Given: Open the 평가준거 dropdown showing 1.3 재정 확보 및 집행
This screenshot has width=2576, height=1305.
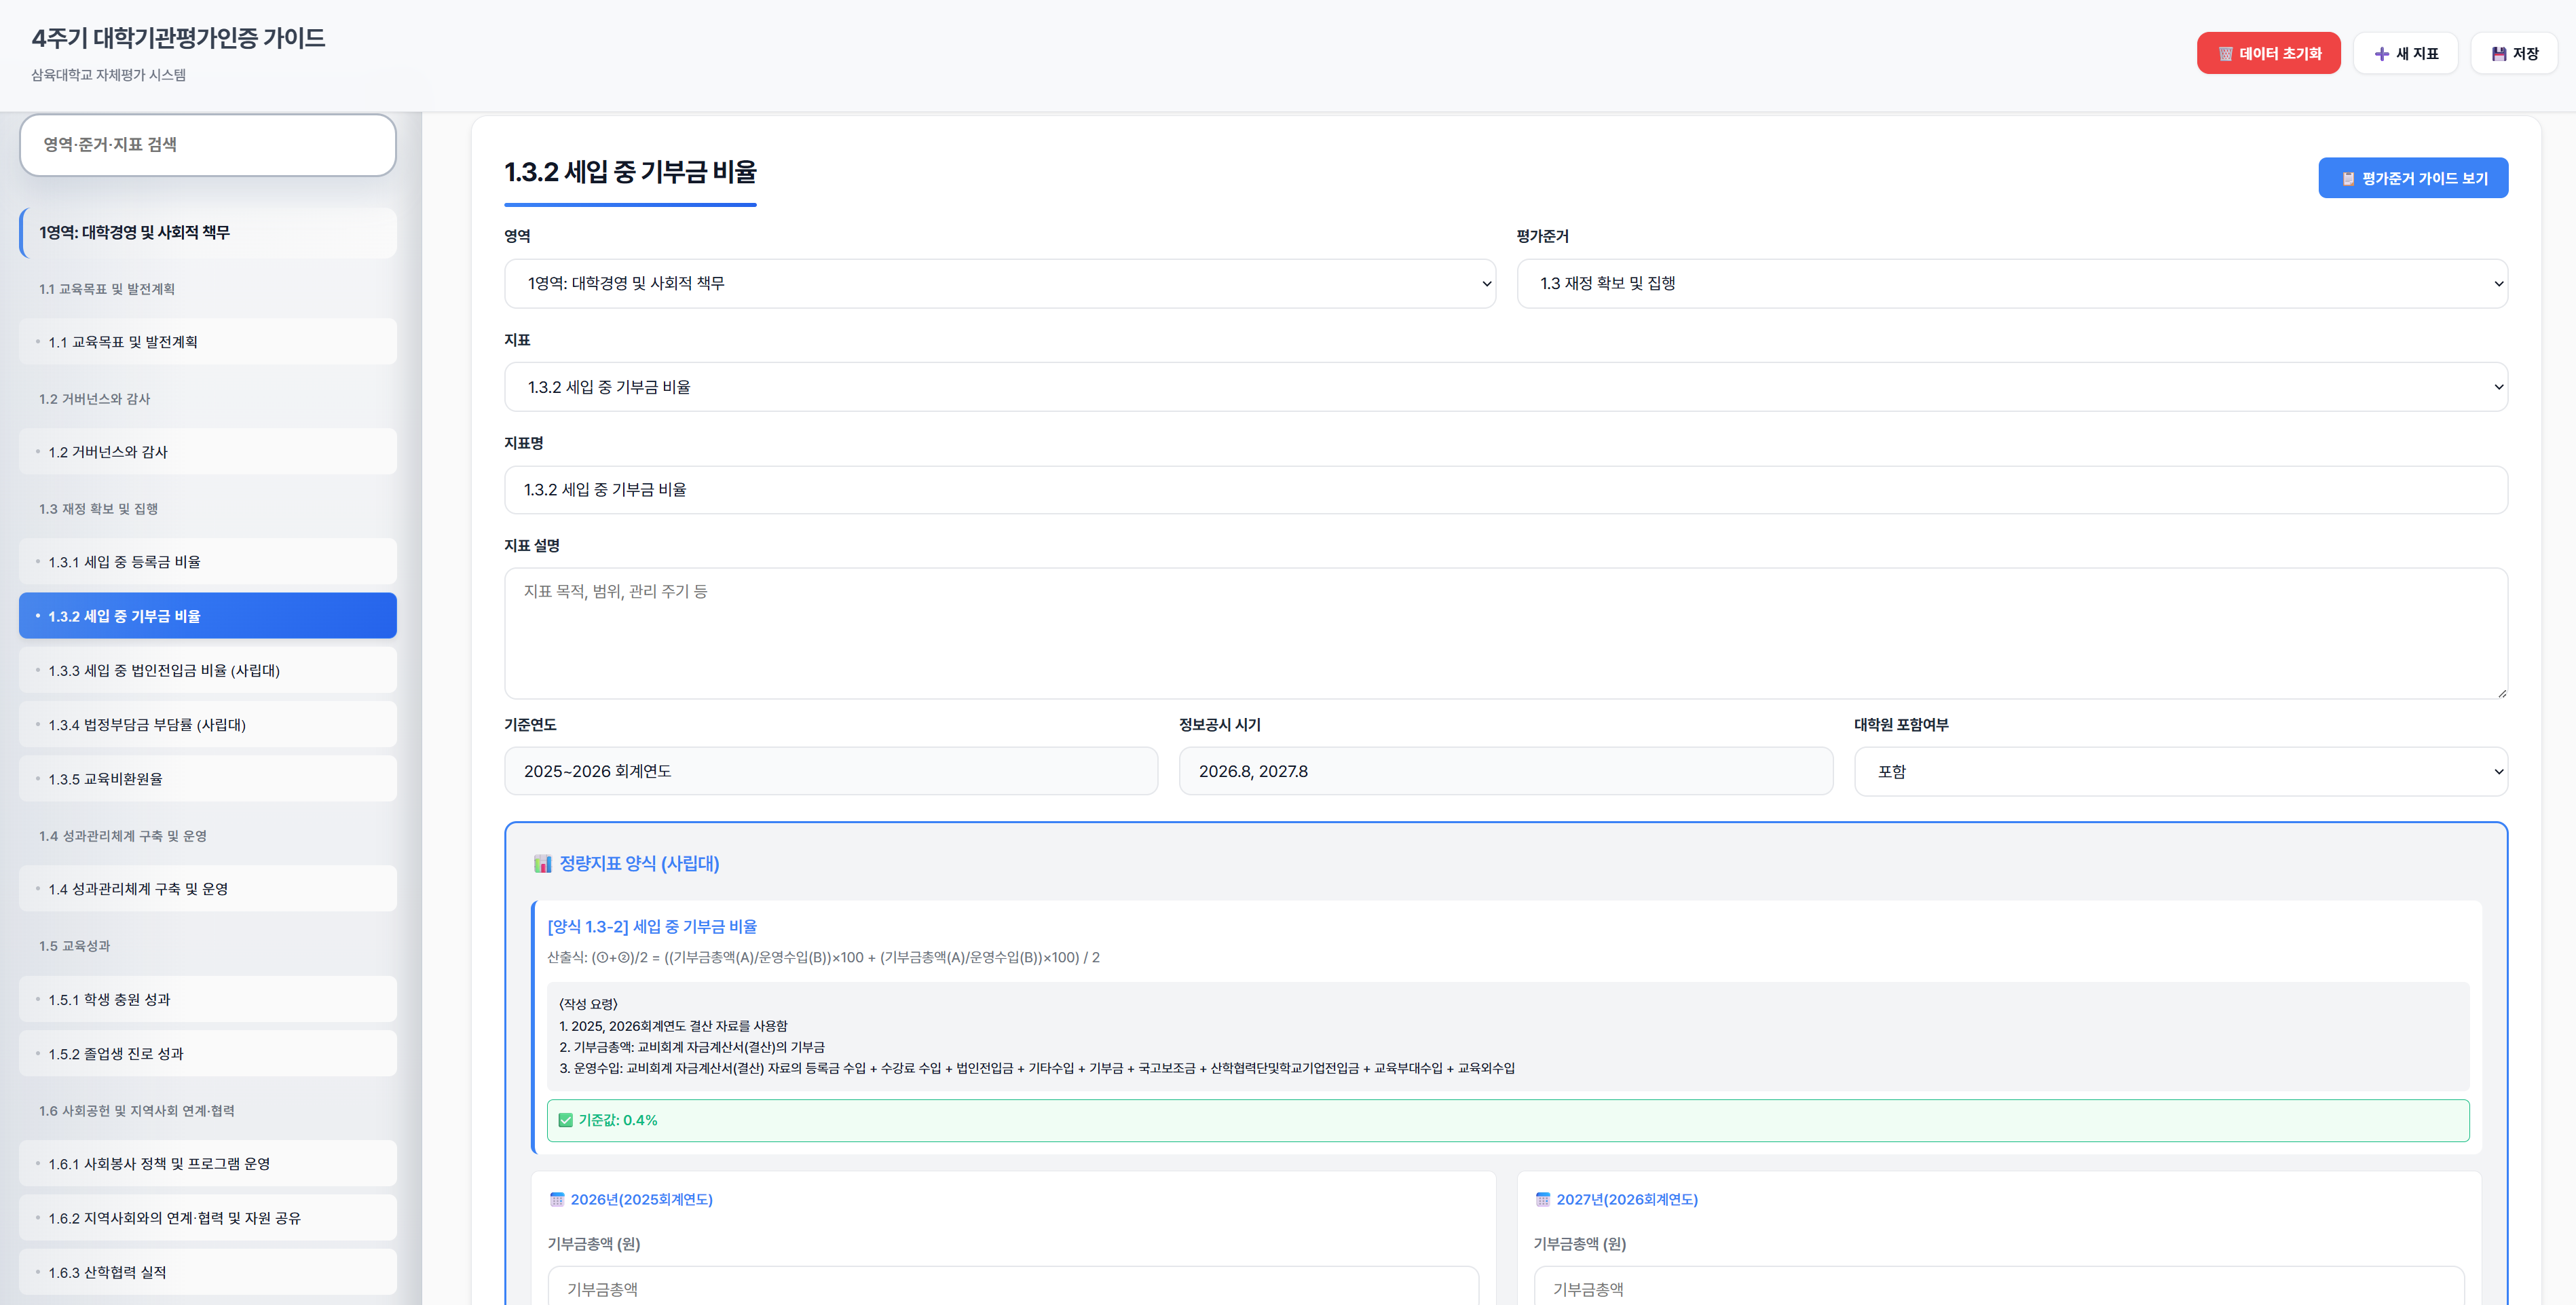Looking at the screenshot, I should 2011,284.
